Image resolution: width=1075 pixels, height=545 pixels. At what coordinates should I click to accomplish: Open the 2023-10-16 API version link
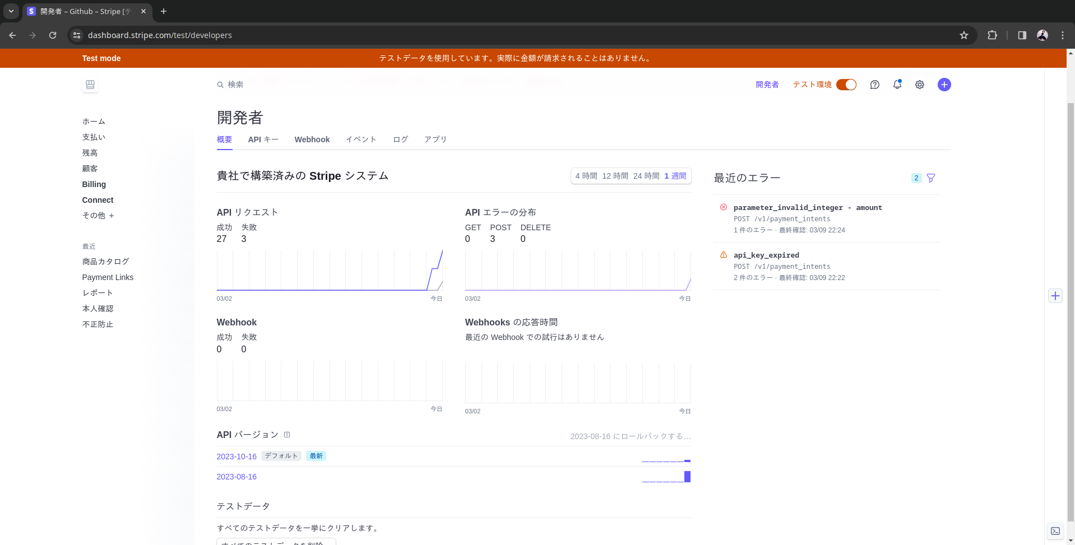click(x=237, y=457)
